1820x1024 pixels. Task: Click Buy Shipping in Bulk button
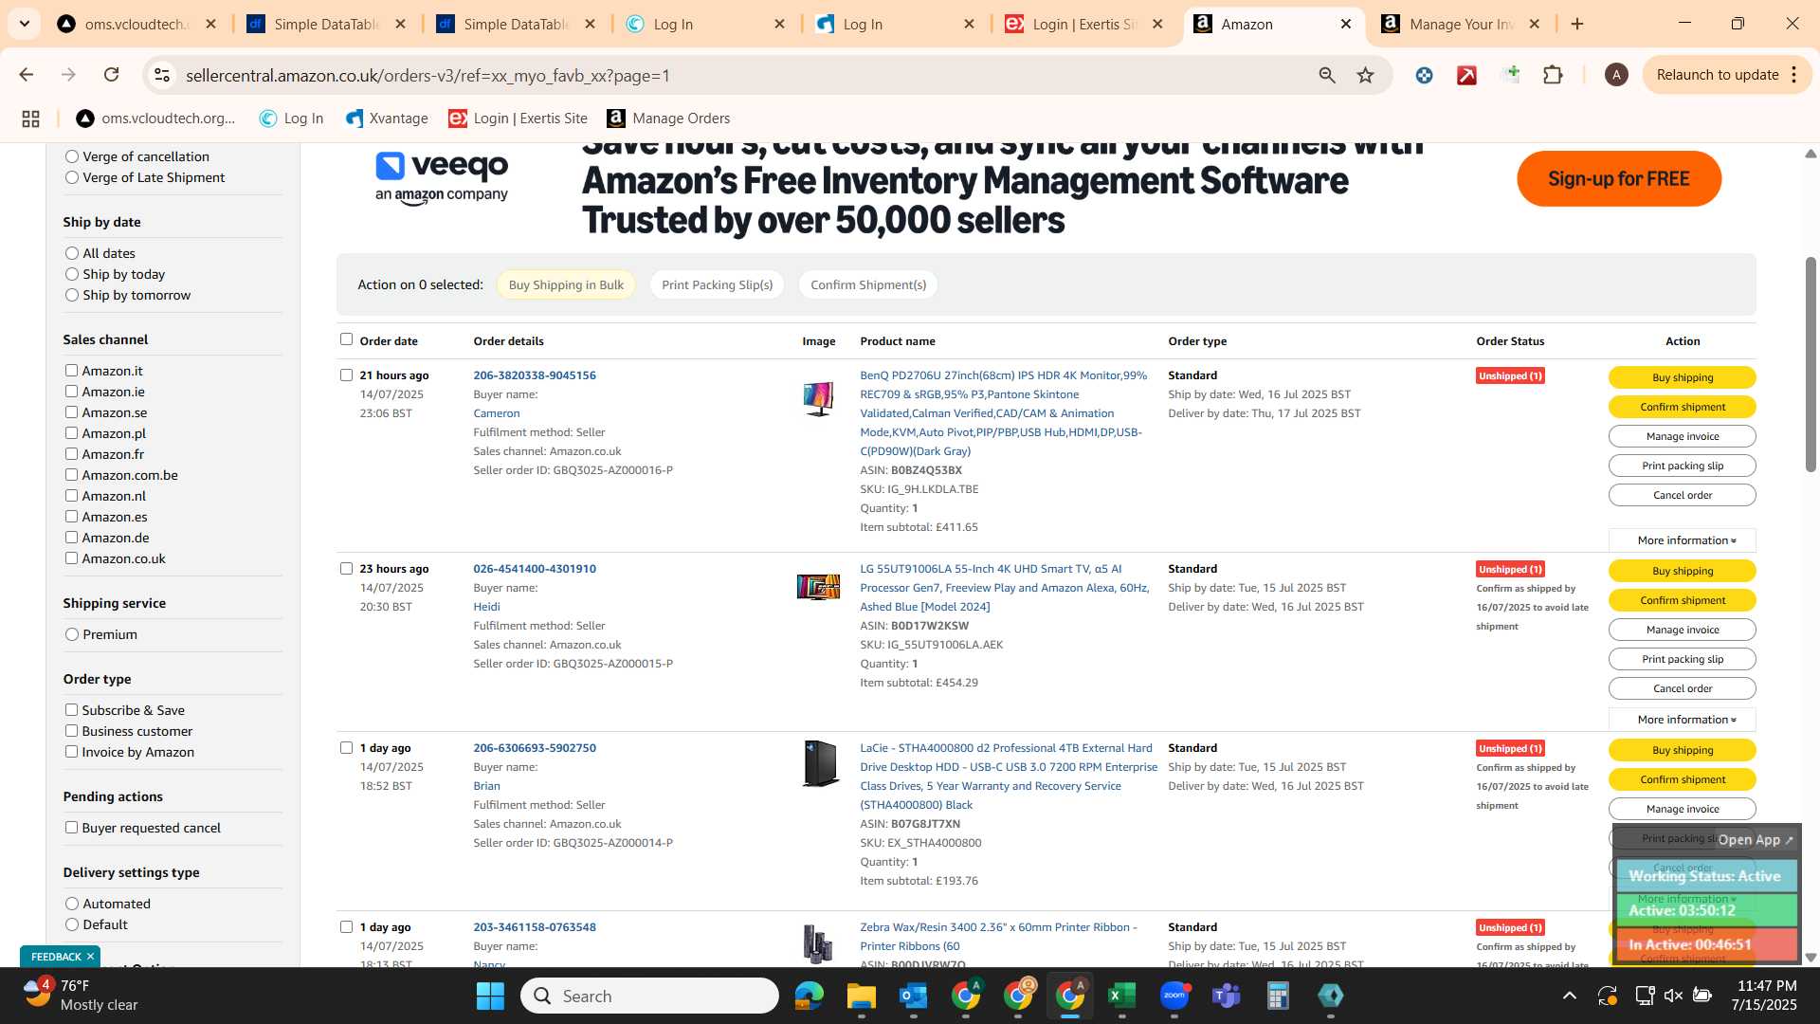point(566,284)
